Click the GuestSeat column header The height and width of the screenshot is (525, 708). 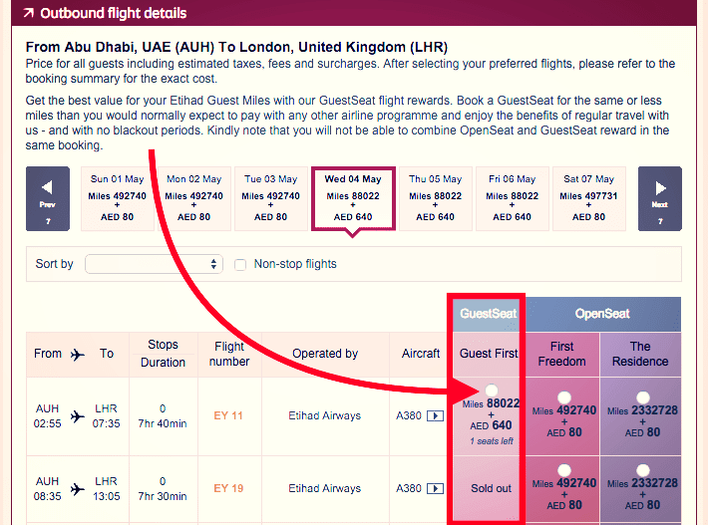[x=488, y=314]
